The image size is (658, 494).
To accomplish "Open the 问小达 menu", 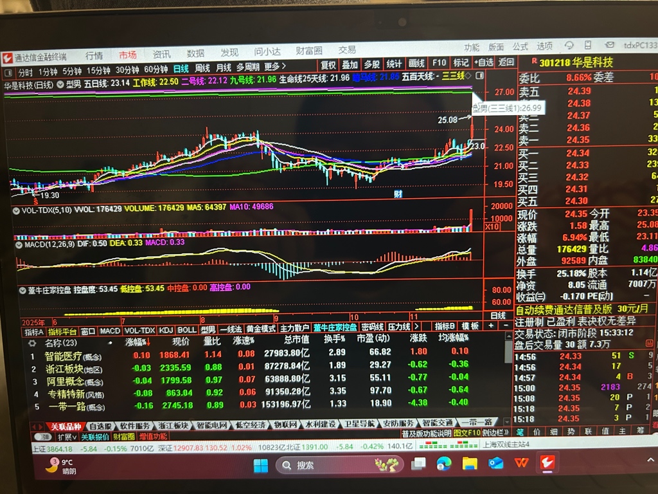I will tap(267, 52).
